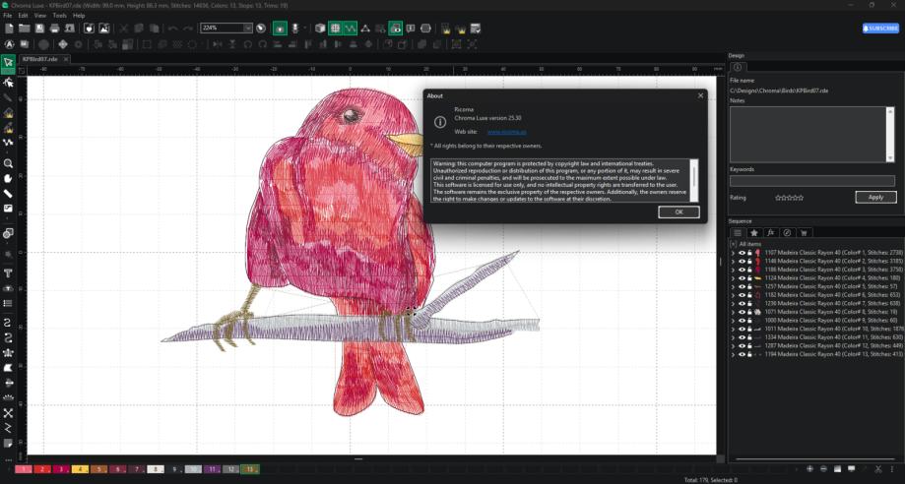Click the Select arrow tool

(9, 63)
